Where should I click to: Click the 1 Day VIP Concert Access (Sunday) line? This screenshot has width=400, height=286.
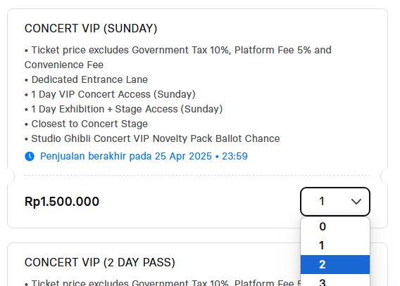click(110, 94)
